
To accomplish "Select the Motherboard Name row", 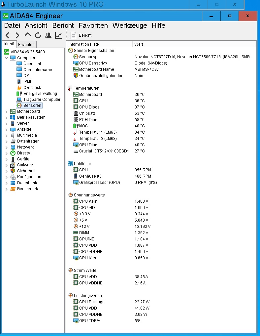I will pyautogui.click(x=161, y=69).
